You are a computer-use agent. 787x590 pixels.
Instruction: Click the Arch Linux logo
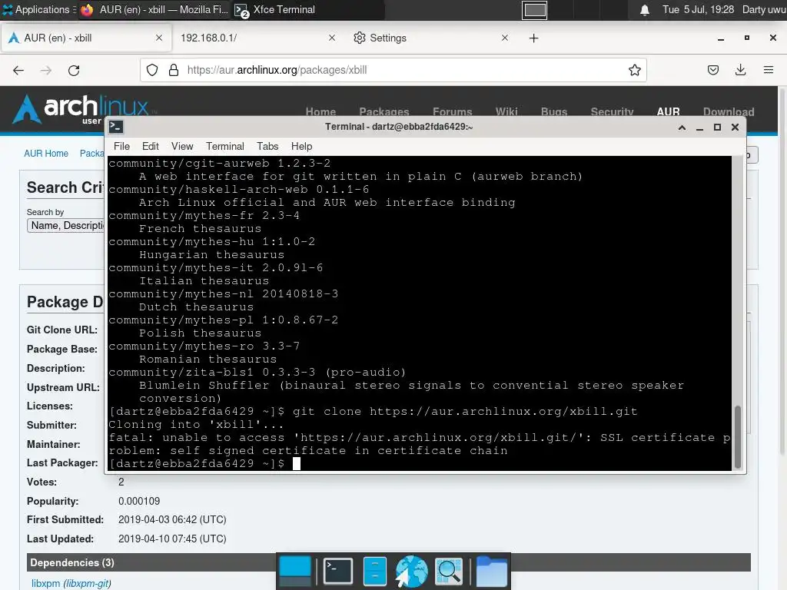click(80, 109)
